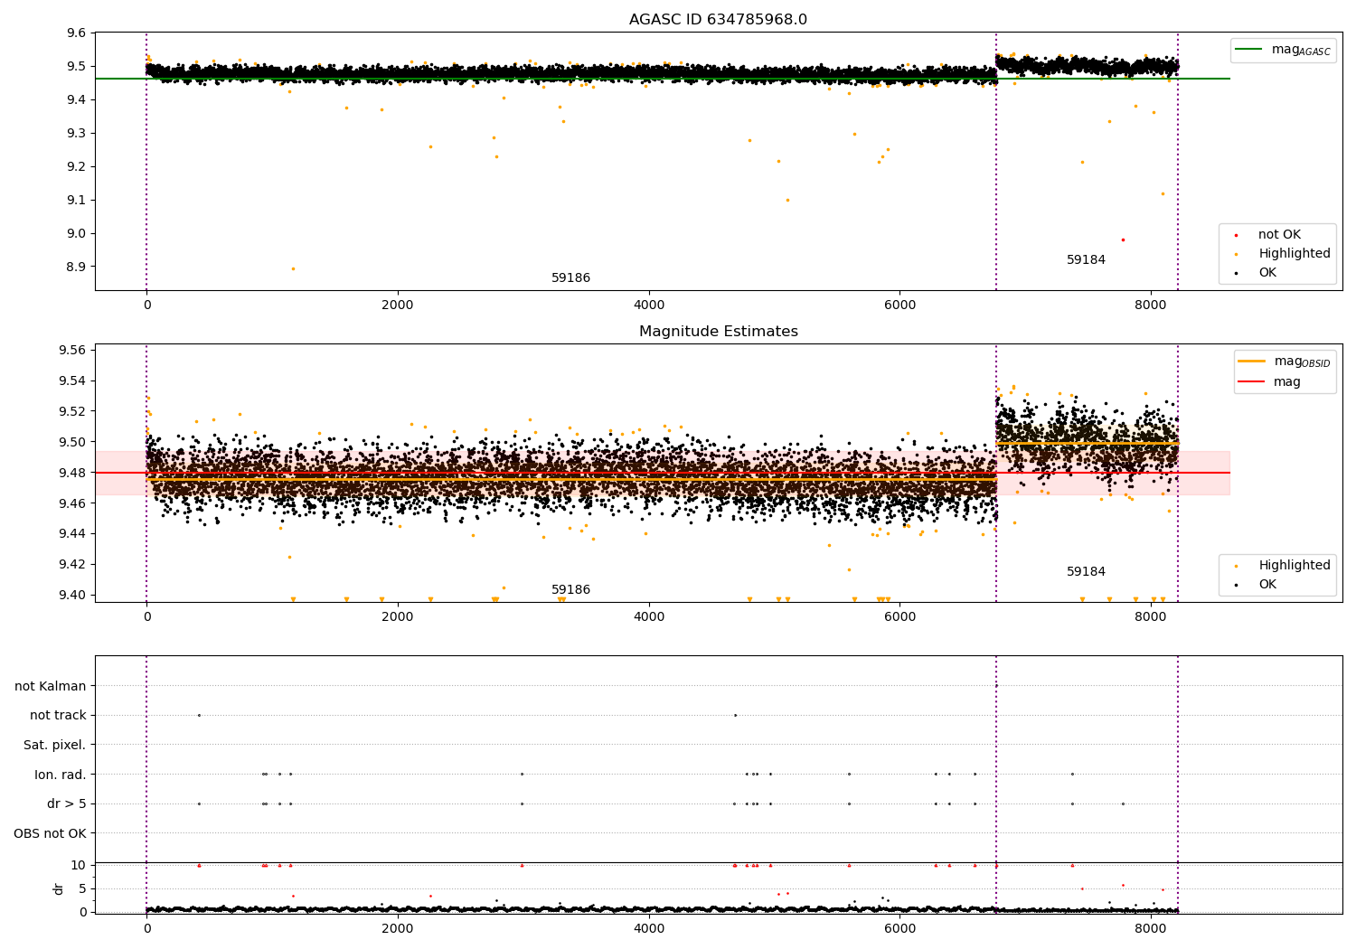The height and width of the screenshot is (949, 1356).
Task: Click the 10 tick on the dr axis
Action: 79,866
